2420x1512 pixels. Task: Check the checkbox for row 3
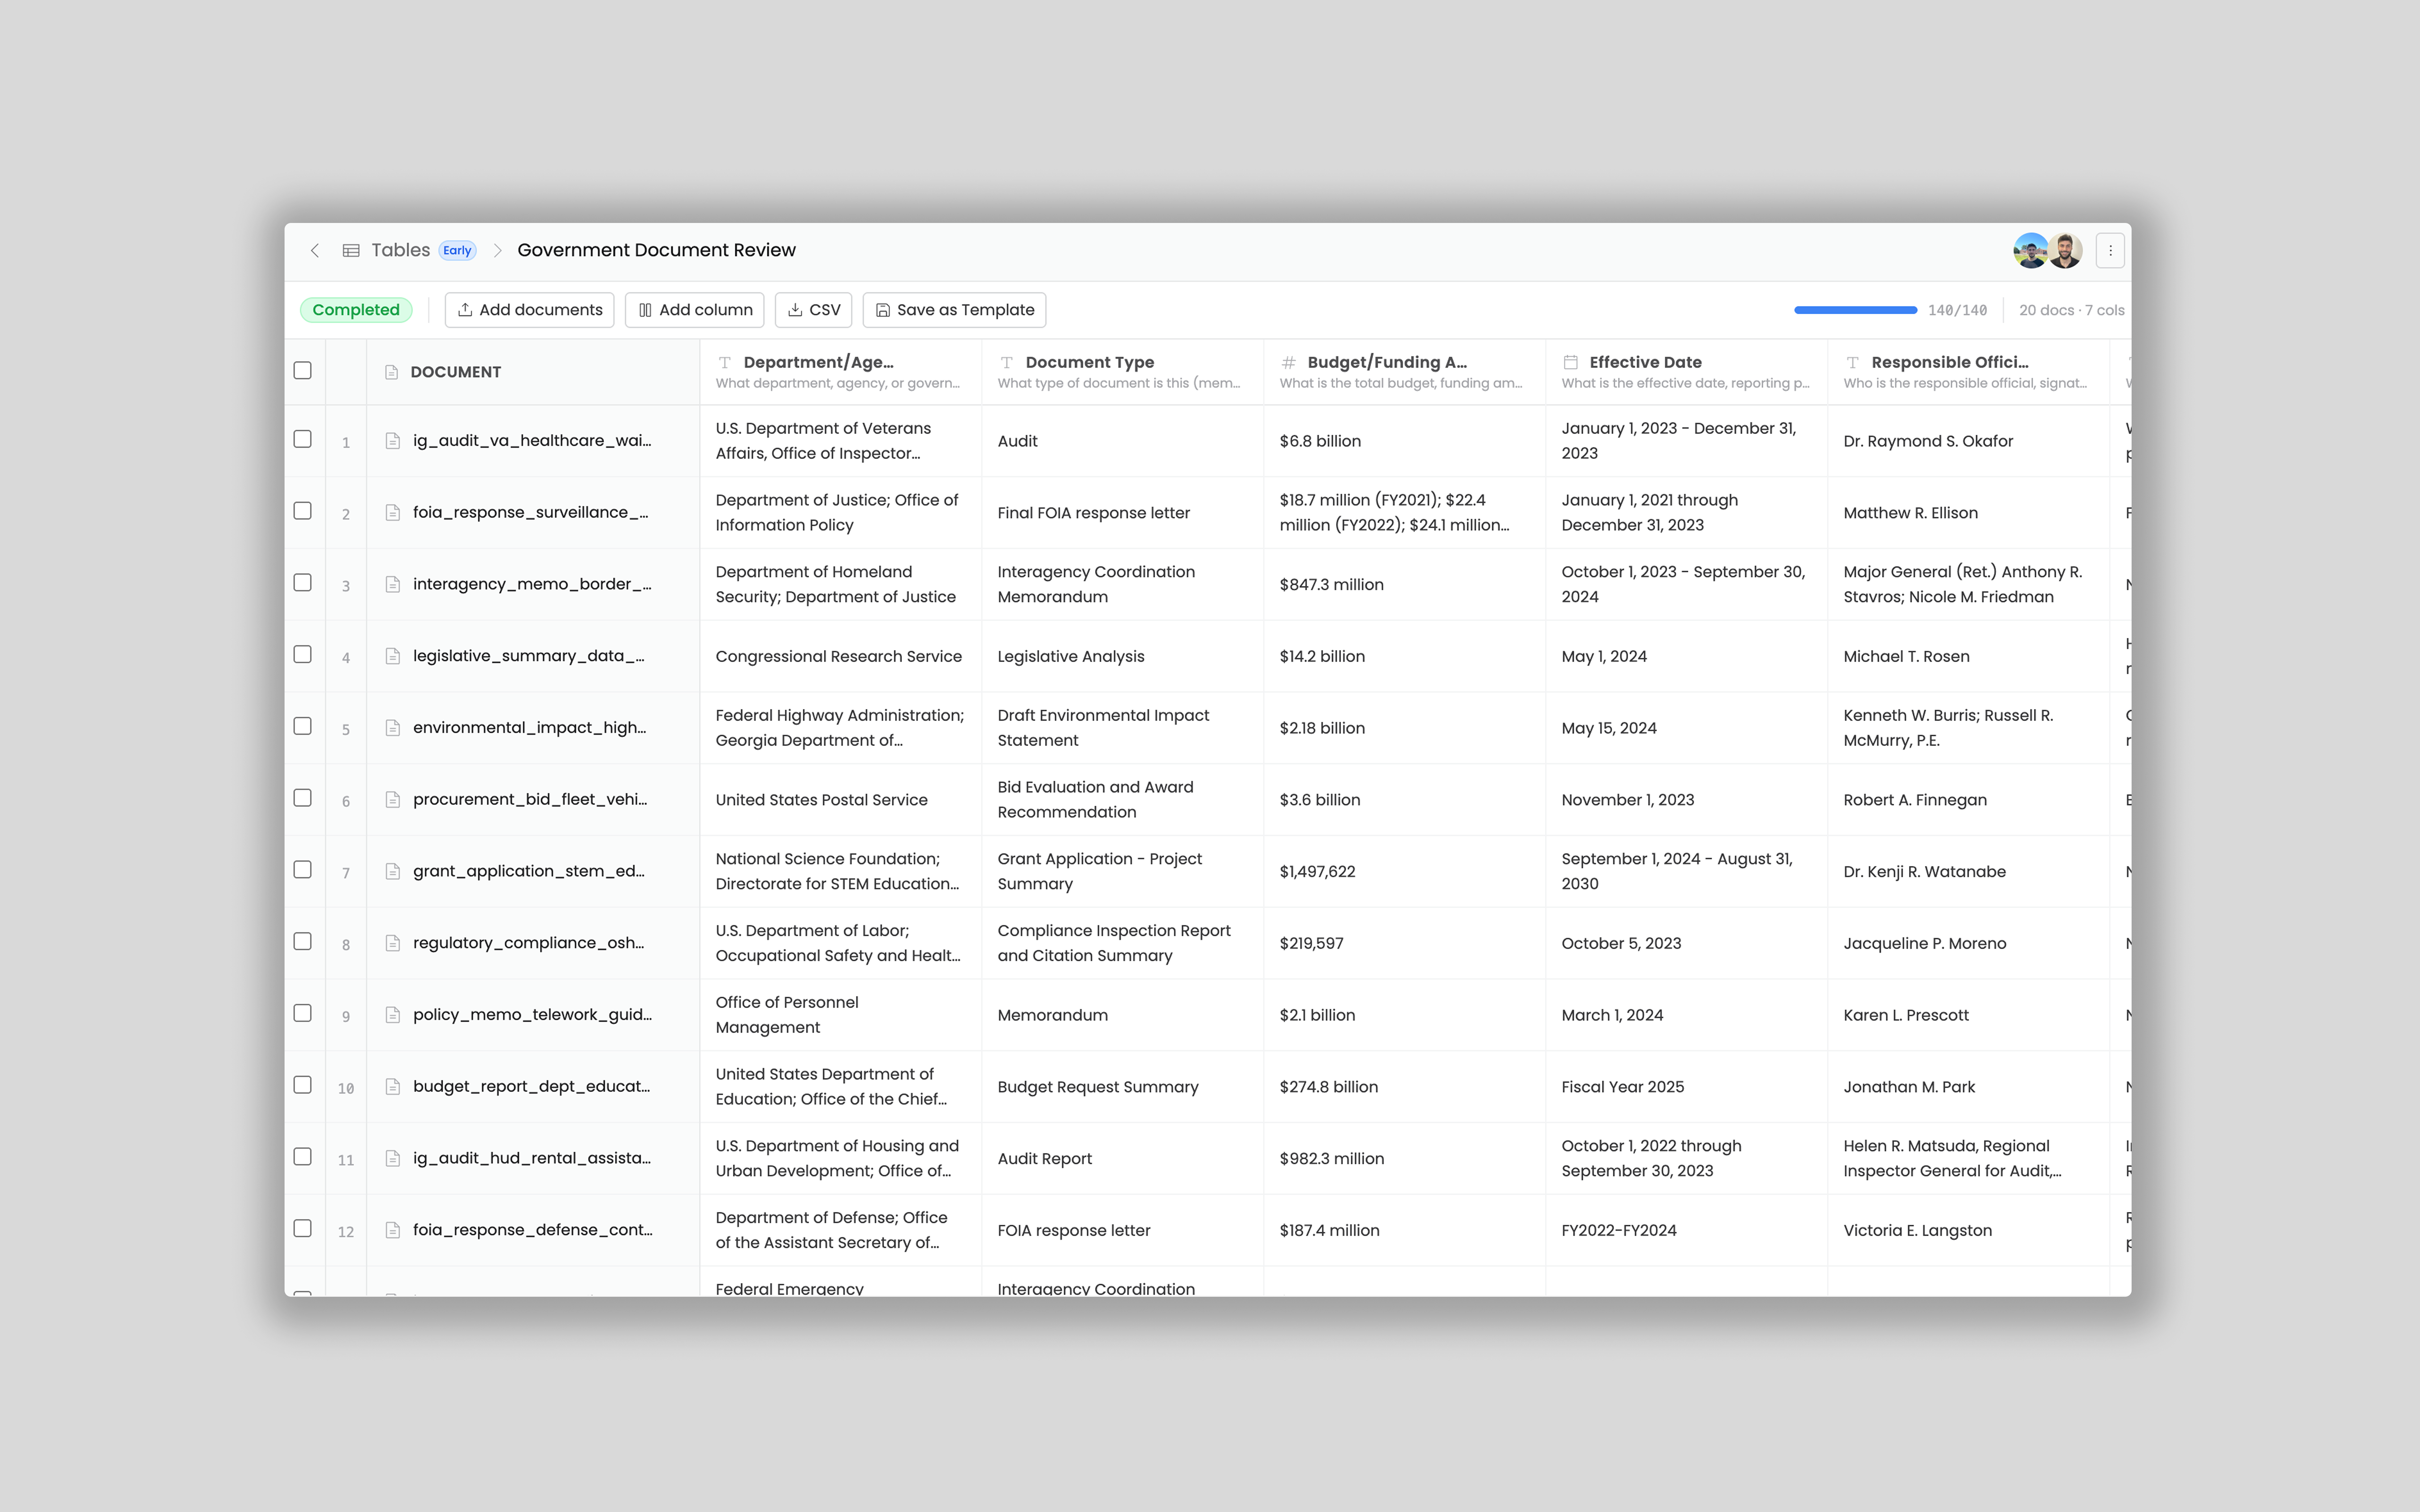click(x=302, y=583)
